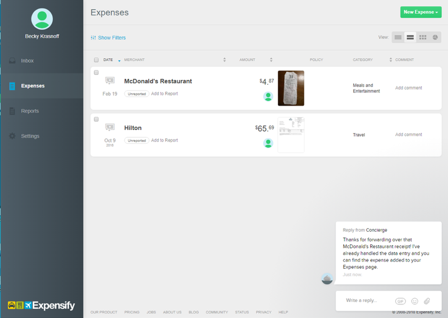Sort by Amount using its arrows
Viewport: 448px width, 318px height.
tap(271, 60)
